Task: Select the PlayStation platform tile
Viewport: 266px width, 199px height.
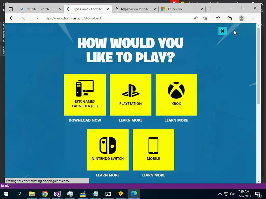Action: point(131,95)
